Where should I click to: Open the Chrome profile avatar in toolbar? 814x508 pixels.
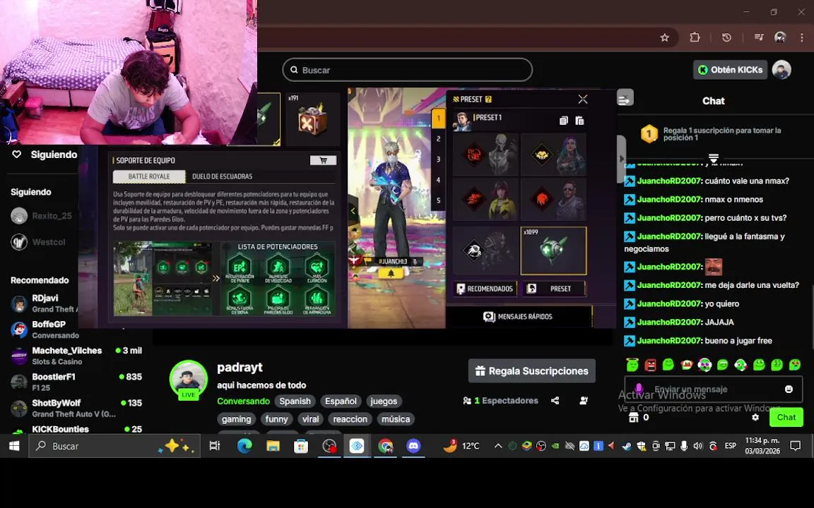tap(780, 37)
